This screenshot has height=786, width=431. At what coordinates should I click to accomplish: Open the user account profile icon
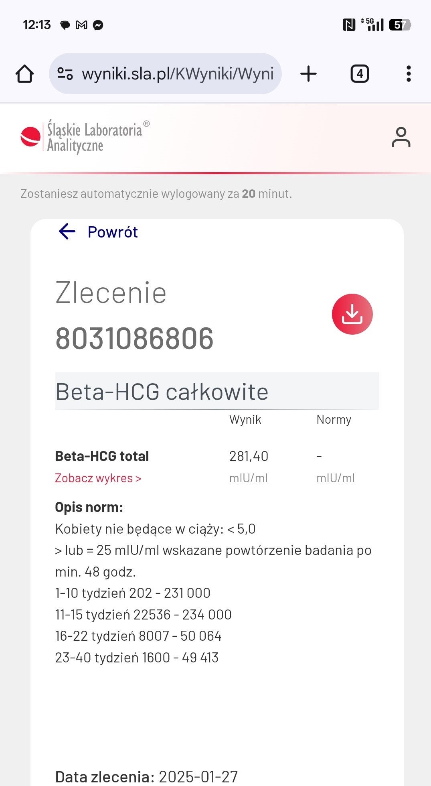click(401, 137)
